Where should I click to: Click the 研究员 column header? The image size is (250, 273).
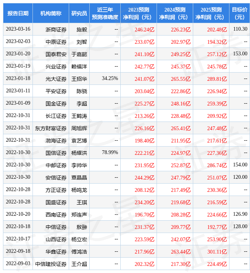tap(79, 13)
